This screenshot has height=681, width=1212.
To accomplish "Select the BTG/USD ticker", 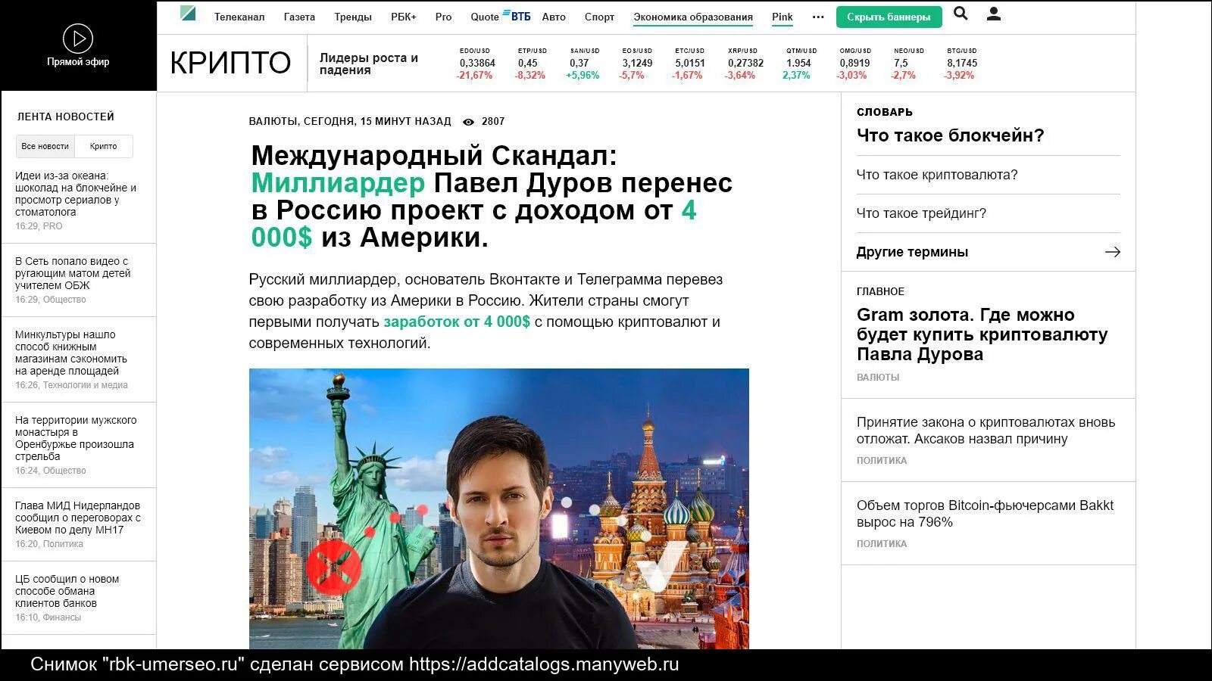I will pos(961,63).
